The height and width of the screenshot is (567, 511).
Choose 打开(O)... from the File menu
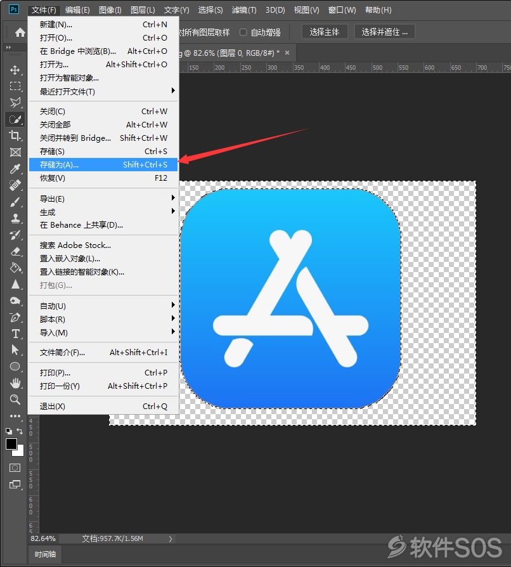[103, 38]
